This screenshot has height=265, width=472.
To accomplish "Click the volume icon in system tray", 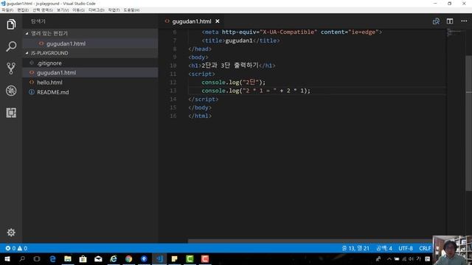I will click(x=411, y=258).
